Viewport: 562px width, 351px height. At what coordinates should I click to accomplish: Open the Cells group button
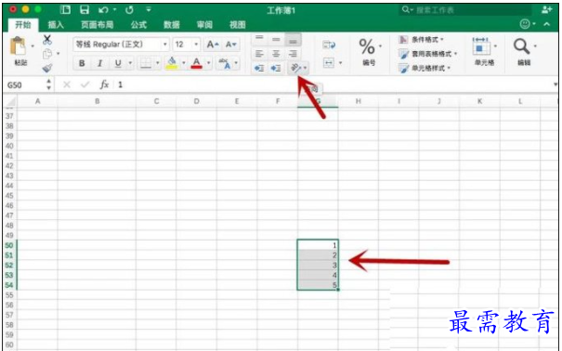click(x=484, y=51)
